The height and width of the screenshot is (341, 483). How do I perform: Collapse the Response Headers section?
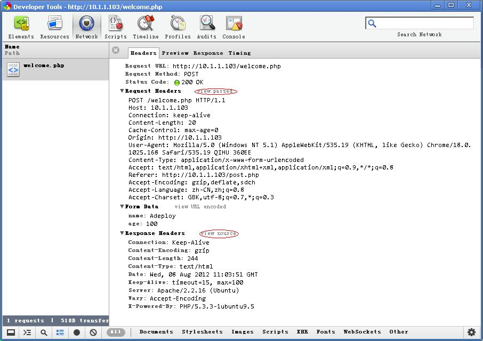(122, 233)
